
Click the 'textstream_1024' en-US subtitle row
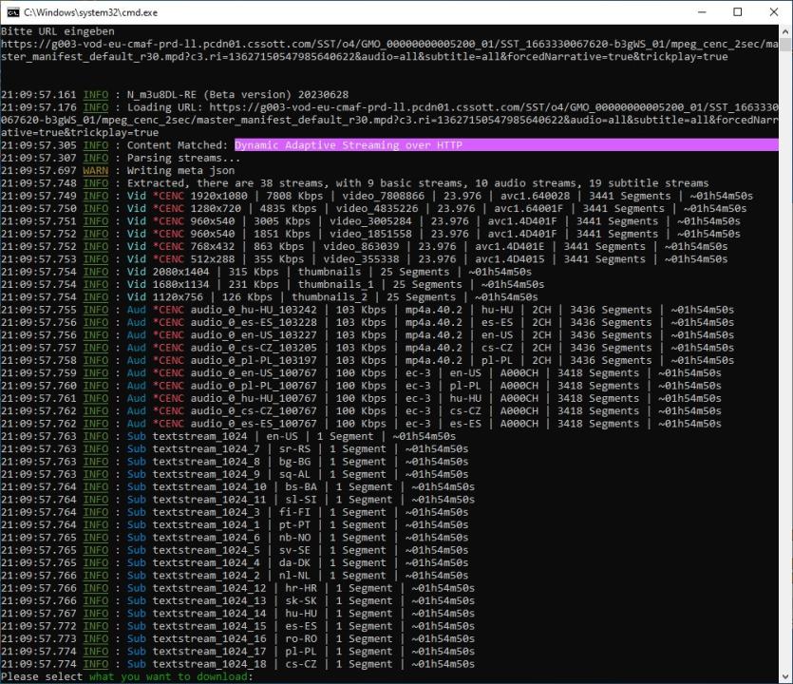(x=229, y=436)
